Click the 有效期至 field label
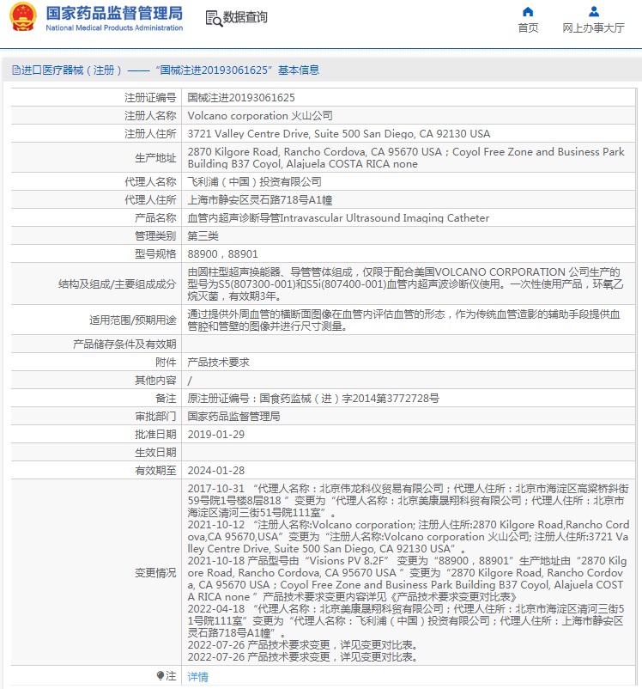The width and height of the screenshot is (642, 689). (x=155, y=471)
